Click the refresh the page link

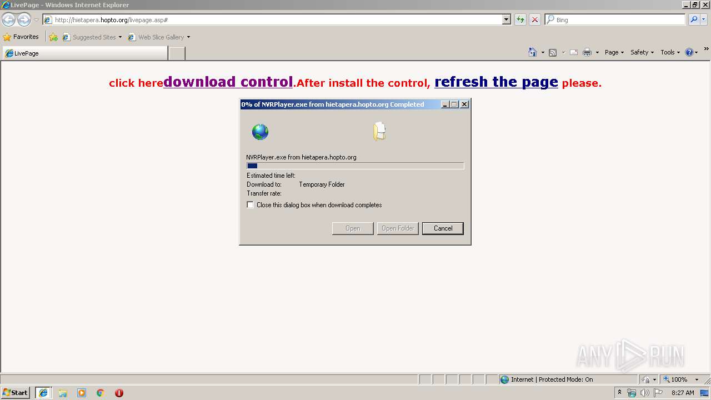pyautogui.click(x=496, y=82)
